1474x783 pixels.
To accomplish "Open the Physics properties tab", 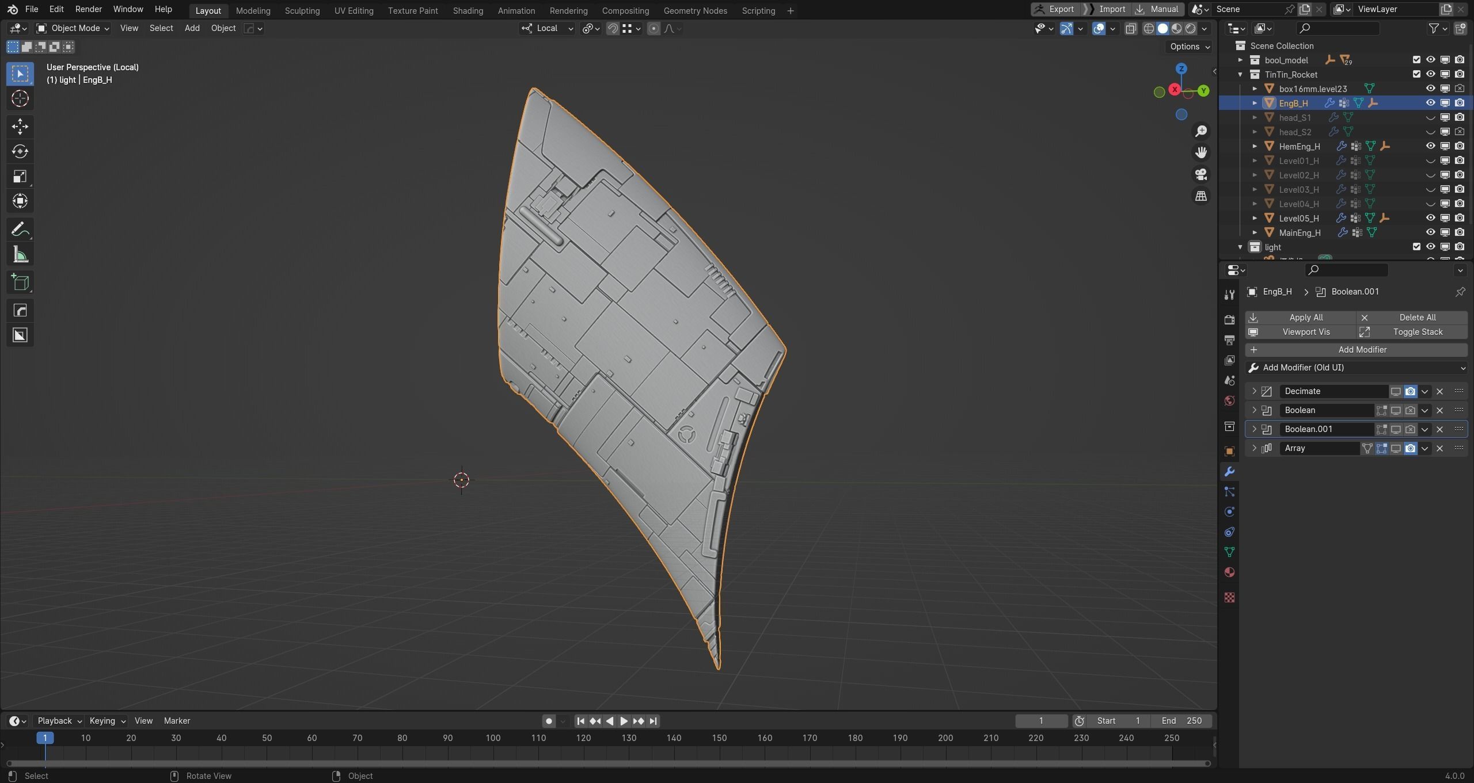I will point(1229,512).
